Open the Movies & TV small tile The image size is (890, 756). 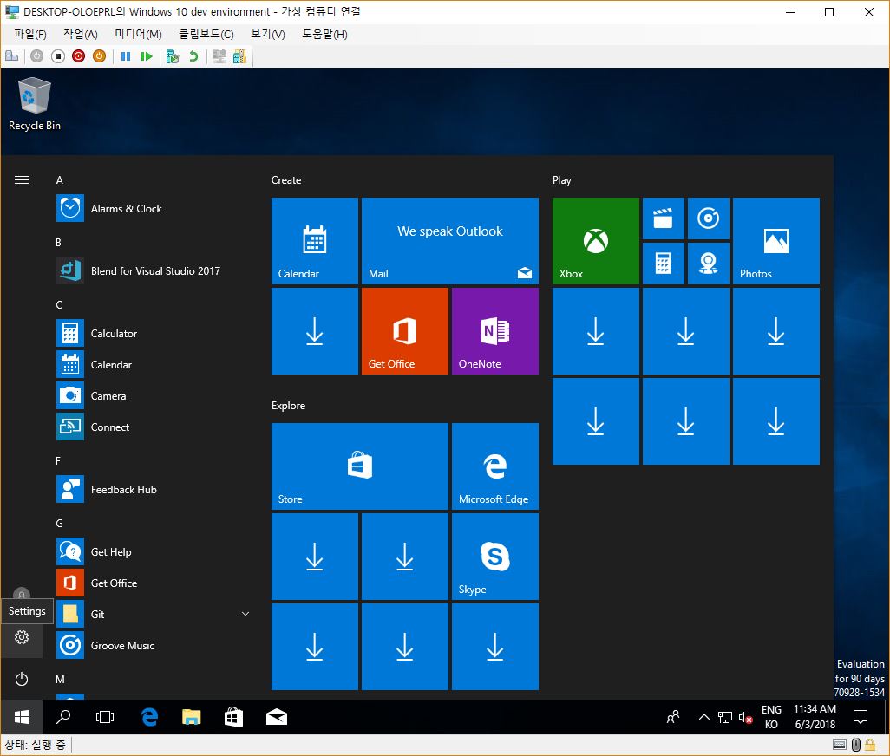pyautogui.click(x=663, y=218)
